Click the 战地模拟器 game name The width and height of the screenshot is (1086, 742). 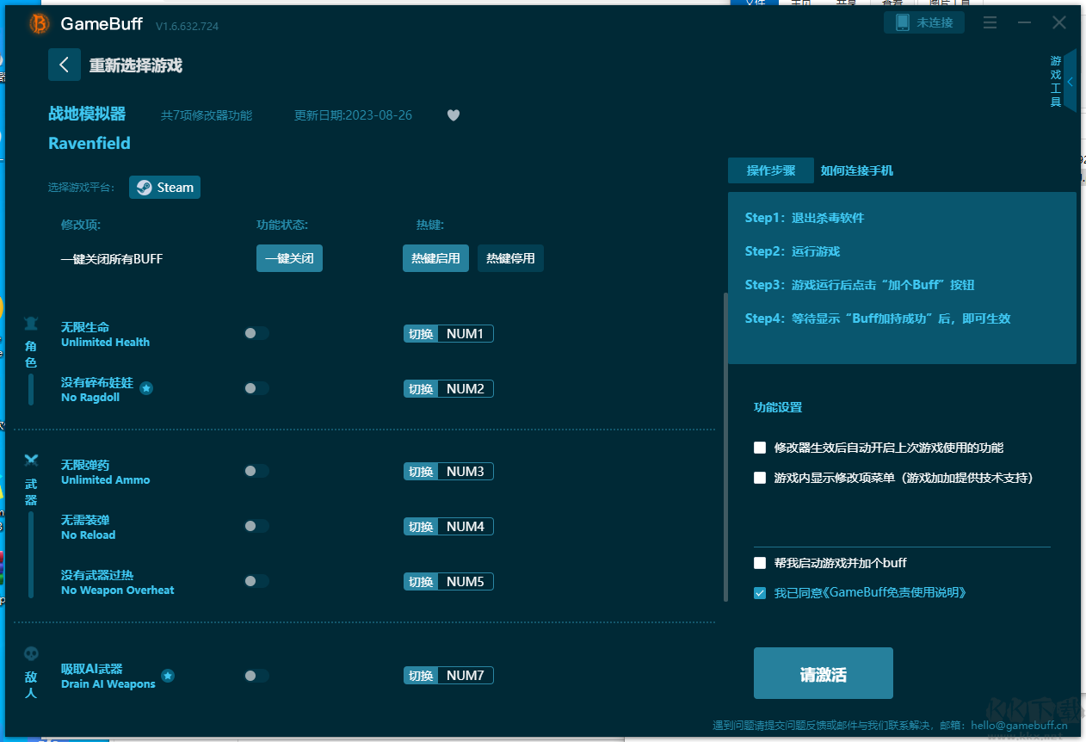(x=87, y=114)
